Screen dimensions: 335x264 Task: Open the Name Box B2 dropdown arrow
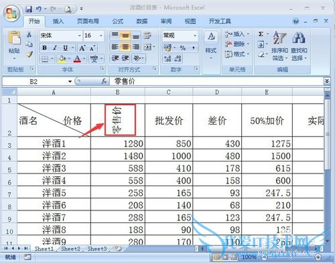(70, 82)
